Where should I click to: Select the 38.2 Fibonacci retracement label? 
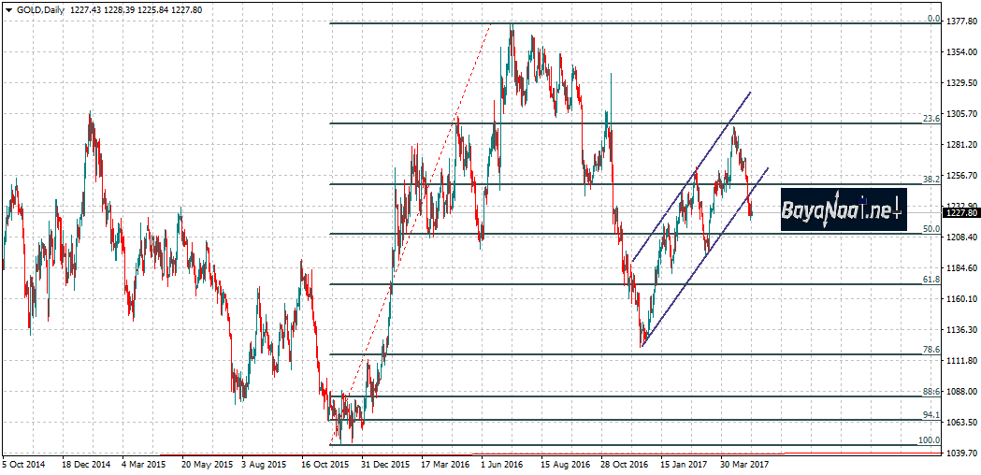[x=931, y=180]
